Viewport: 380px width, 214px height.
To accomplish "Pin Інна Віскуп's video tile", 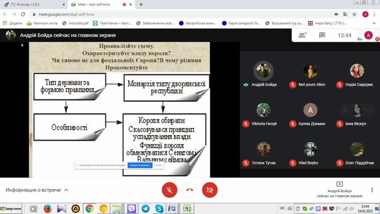I will pyautogui.click(x=345, y=110).
